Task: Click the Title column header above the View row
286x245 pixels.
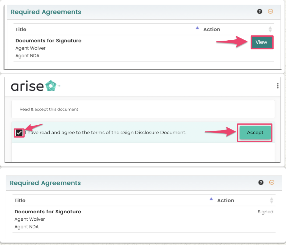Action: click(x=21, y=30)
